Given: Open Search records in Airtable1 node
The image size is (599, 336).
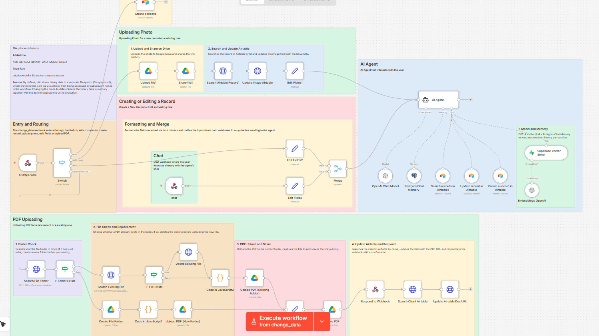Looking at the screenshot, I should point(443,176).
